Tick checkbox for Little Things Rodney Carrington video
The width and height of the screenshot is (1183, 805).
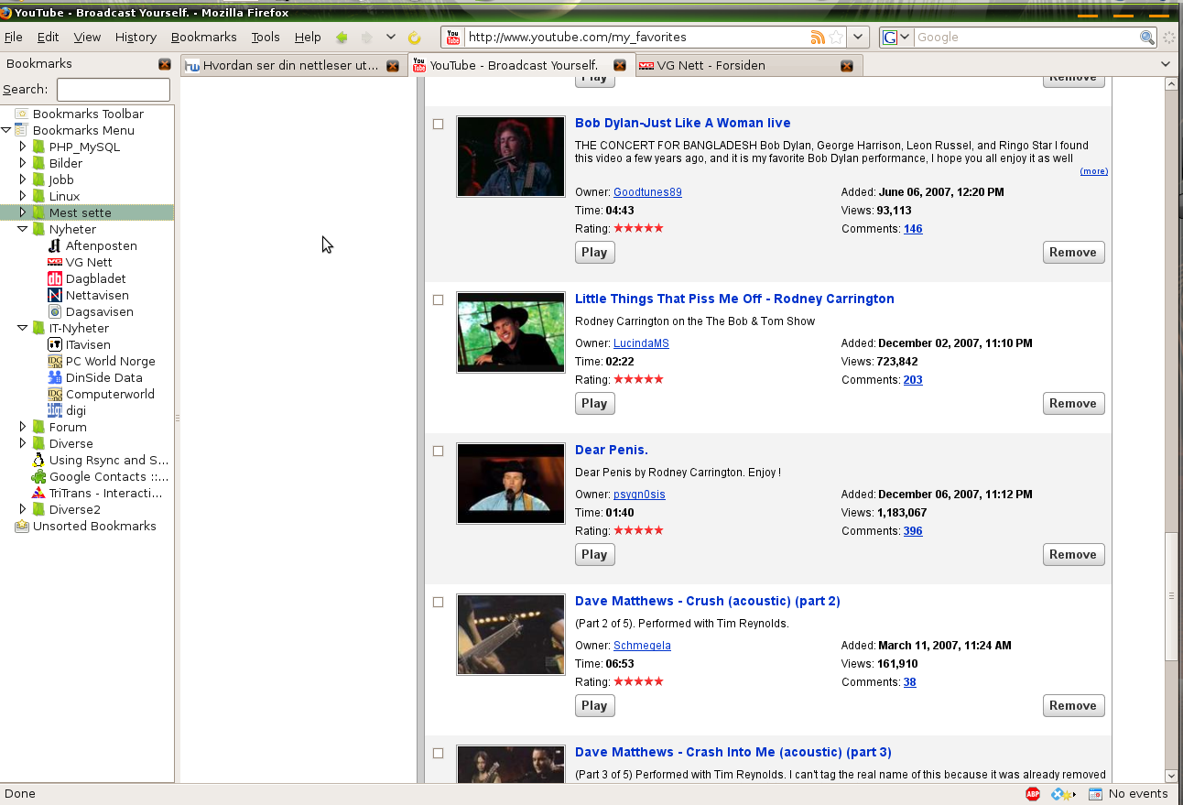pyautogui.click(x=438, y=299)
